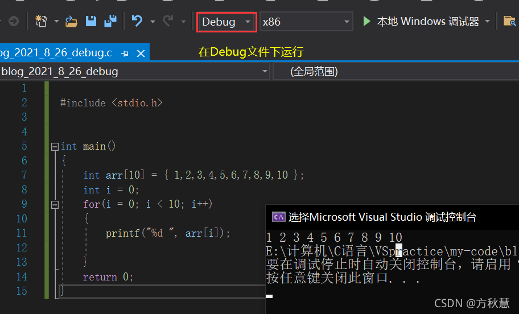Click the #include <stdio.h> line

click(112, 103)
